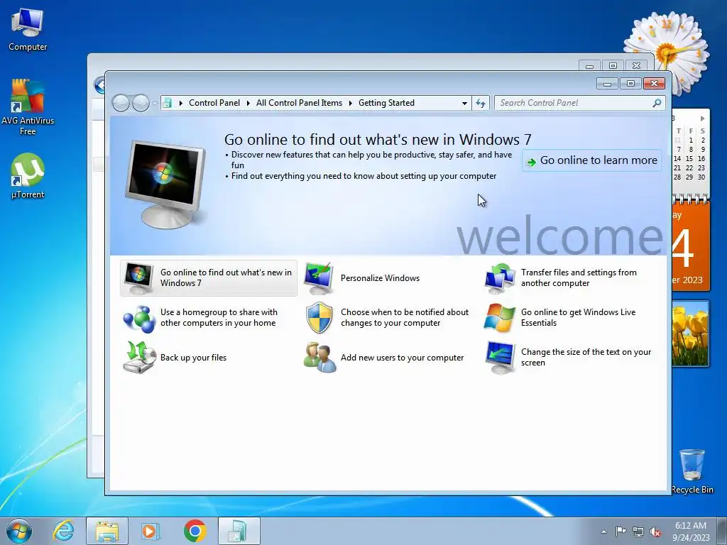Click the Forward navigation button

point(141,103)
